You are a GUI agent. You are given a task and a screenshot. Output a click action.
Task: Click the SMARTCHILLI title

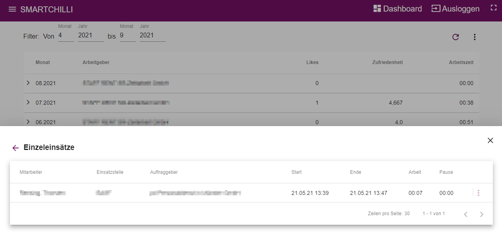point(47,10)
